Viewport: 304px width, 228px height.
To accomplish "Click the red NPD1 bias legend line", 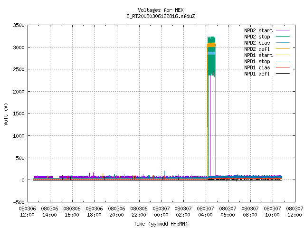I will pos(283,67).
